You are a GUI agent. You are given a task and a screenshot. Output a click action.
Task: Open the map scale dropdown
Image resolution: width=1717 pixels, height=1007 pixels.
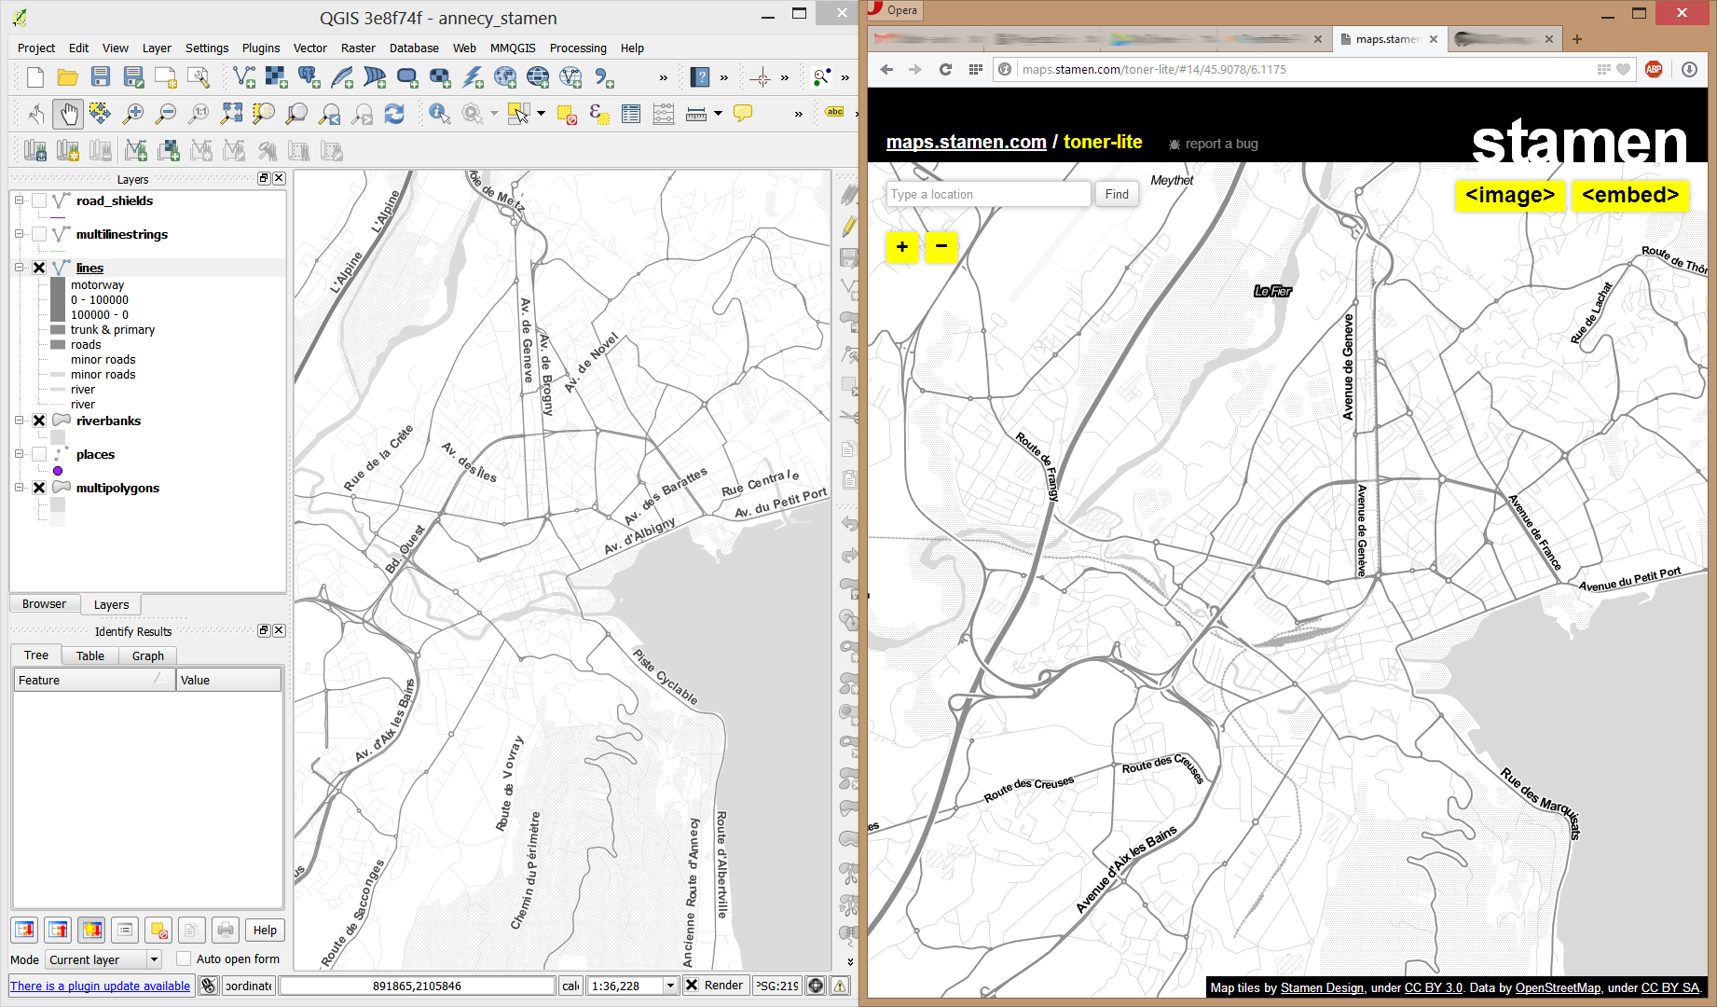point(669,986)
